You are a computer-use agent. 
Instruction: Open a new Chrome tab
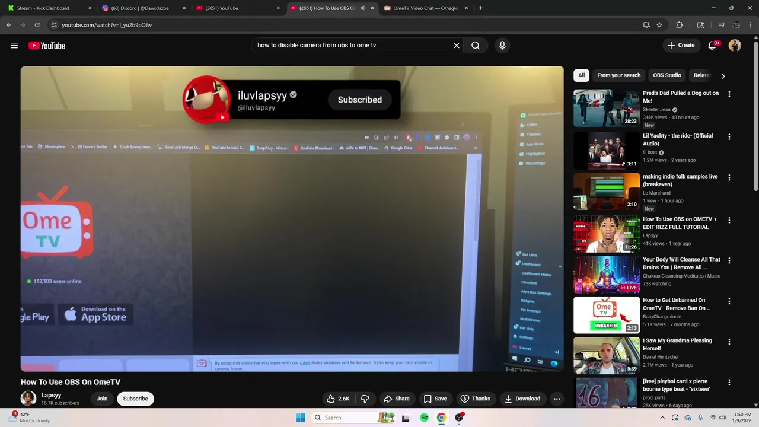[480, 8]
